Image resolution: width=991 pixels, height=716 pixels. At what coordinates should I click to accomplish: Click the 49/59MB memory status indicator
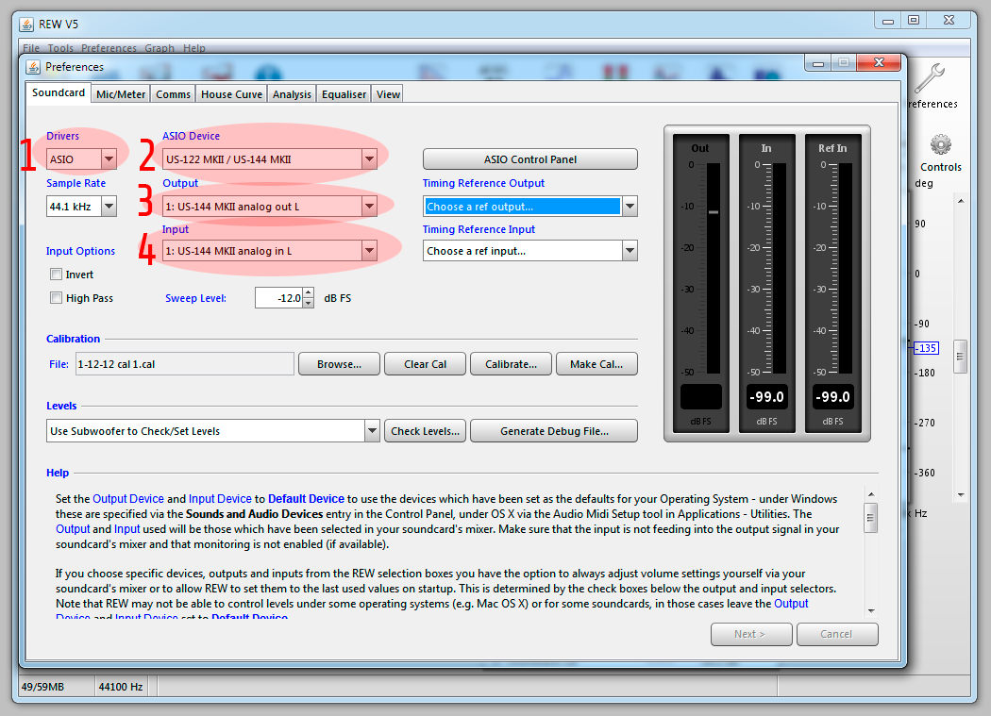[x=43, y=687]
